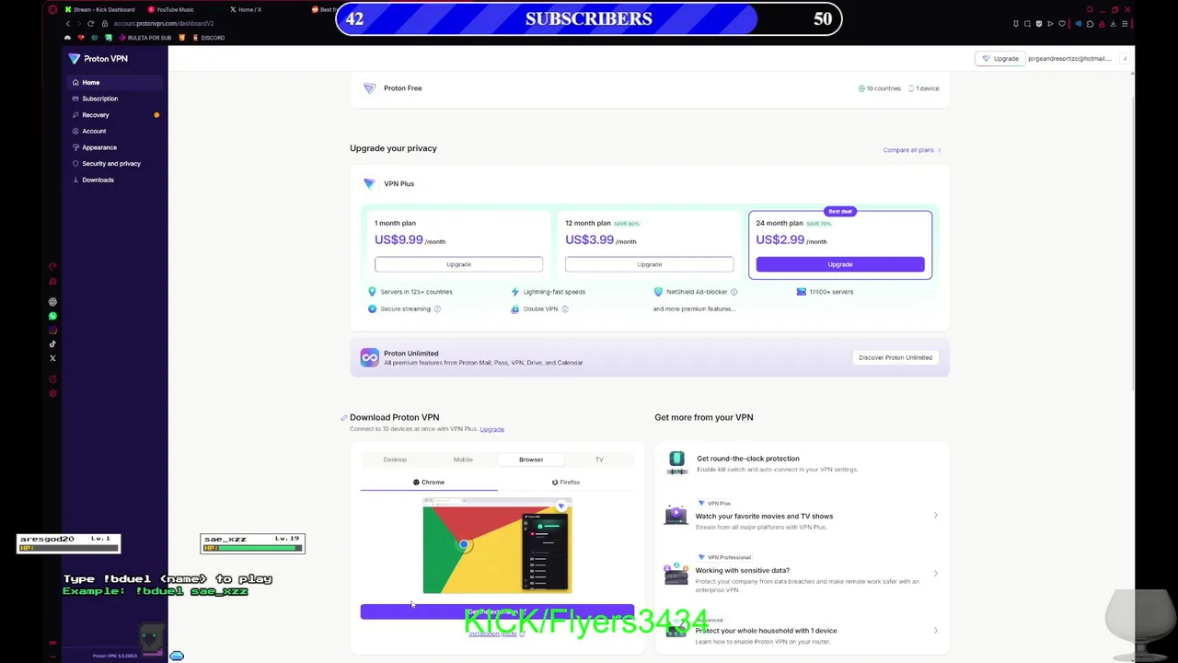Switch to Stream - Kick Dashboard browser tab

point(103,9)
